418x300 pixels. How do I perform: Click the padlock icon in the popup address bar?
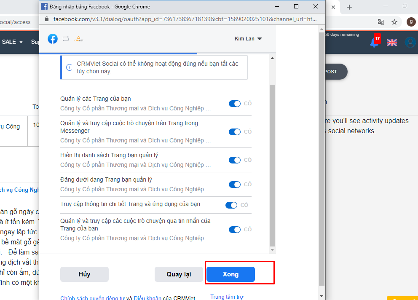tap(47, 19)
